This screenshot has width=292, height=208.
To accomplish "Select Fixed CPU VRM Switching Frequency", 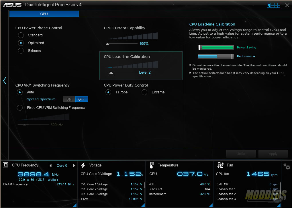I will click(x=20, y=108).
